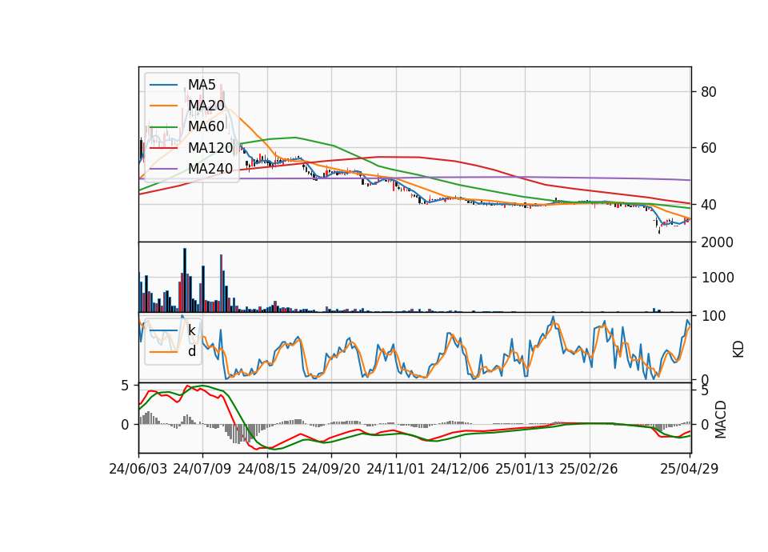Click the 25/04/29 date label
This screenshot has width=768, height=552.
pos(690,469)
